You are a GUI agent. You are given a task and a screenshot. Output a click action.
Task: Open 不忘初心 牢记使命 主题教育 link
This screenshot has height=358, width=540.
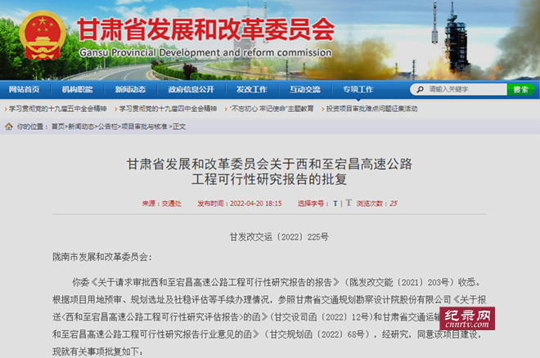coord(272,109)
